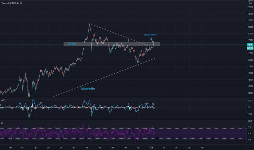The width and height of the screenshot is (254, 150).
Task: Click the 1600.00 price axis label
Action: point(250,86)
